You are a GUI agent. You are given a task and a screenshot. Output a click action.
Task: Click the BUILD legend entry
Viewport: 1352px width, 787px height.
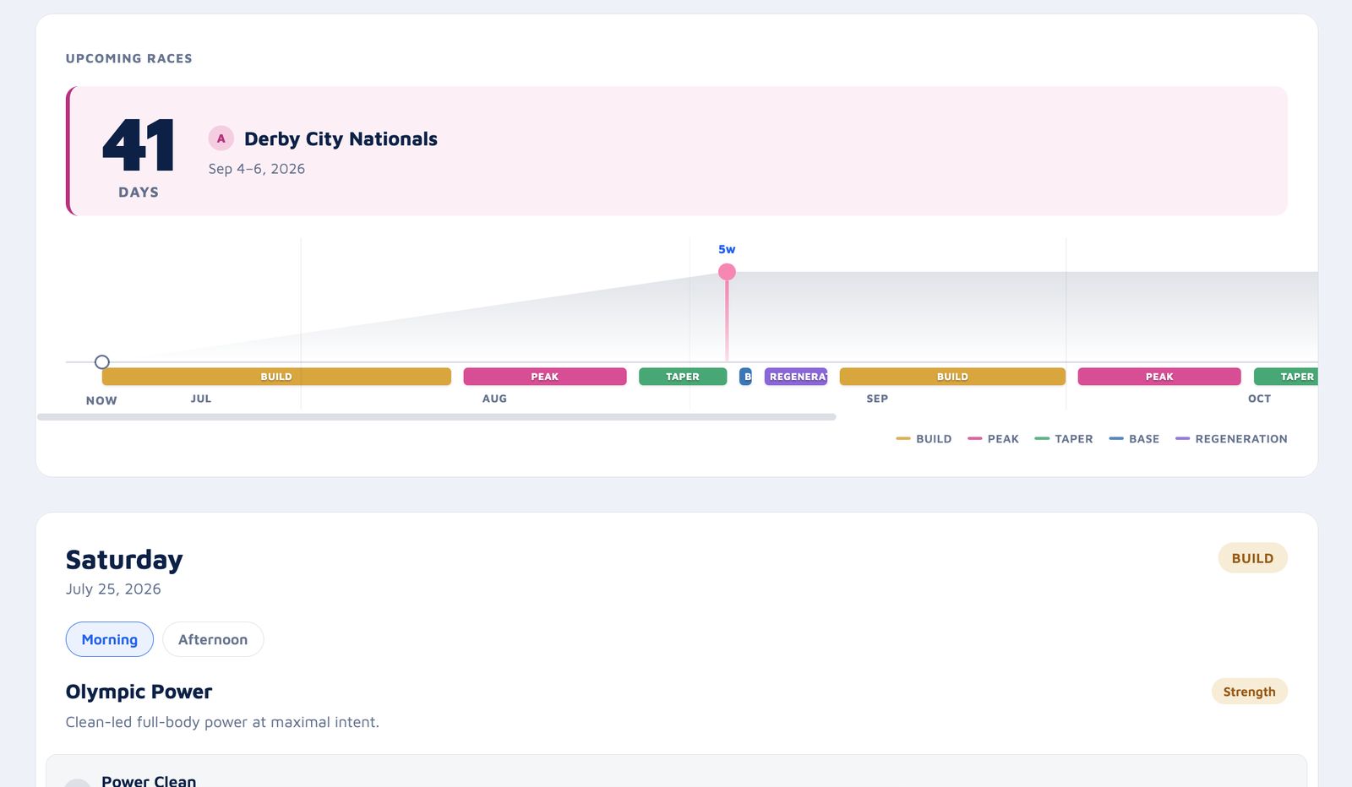click(924, 439)
